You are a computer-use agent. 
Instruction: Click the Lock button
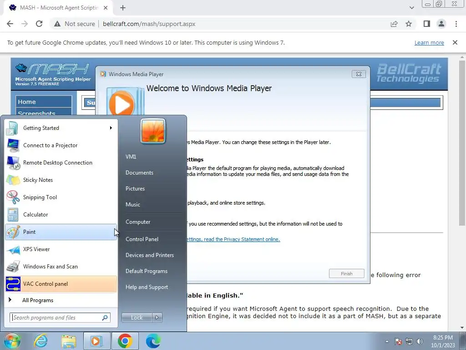(x=137, y=318)
